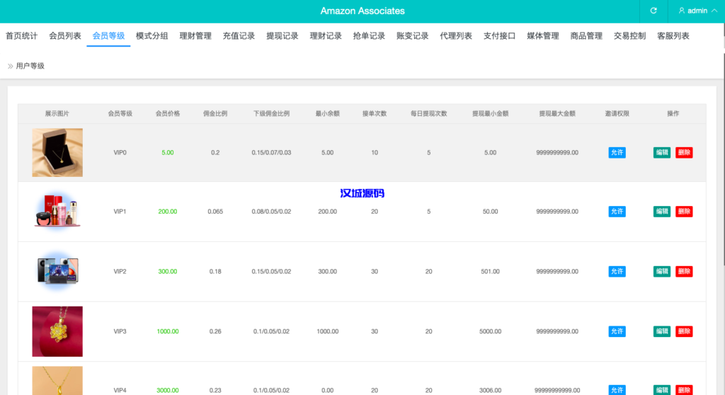Click the refresh icon in header
The image size is (725, 395).
(653, 11)
